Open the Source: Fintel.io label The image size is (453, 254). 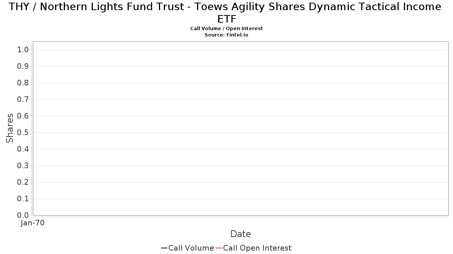tap(226, 35)
